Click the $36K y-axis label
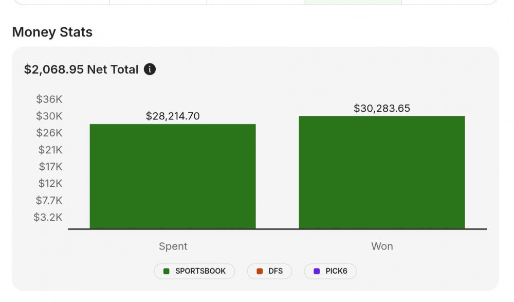The width and height of the screenshot is (514, 302). coord(49,99)
